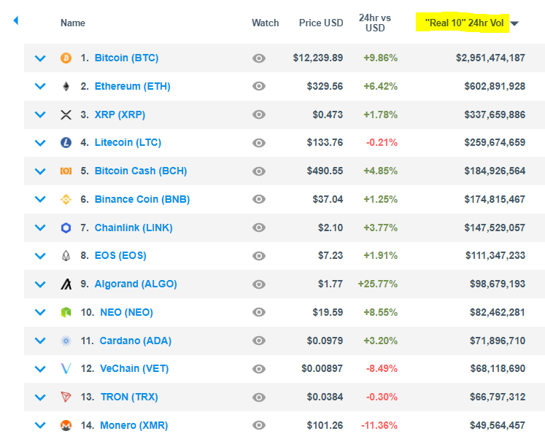This screenshot has width=545, height=439.
Task: Open the Bitcoin Cash (BCH) link
Action: pyautogui.click(x=140, y=171)
